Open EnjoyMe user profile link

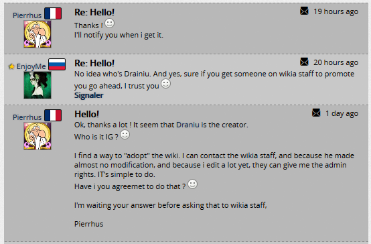point(31,66)
